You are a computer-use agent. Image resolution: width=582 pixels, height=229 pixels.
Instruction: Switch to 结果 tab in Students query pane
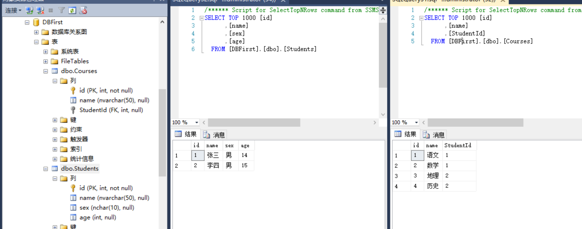tap(186, 134)
